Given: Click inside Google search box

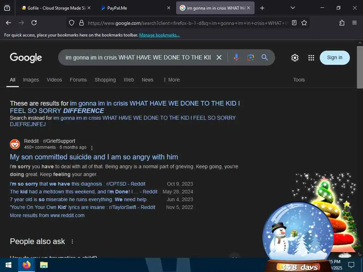Looking at the screenshot, I should coord(138,57).
